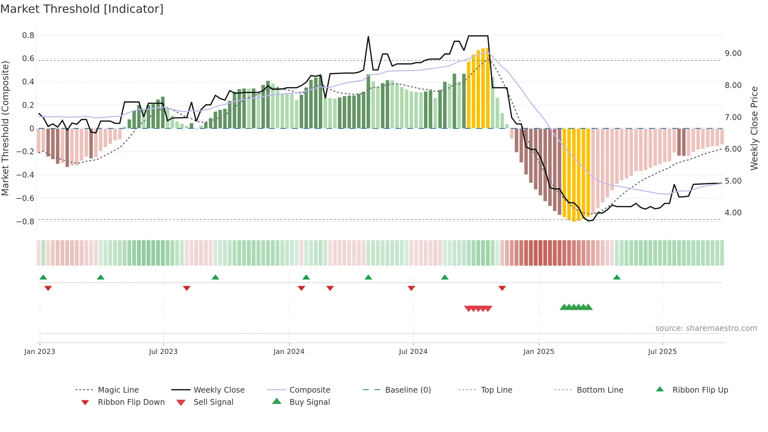Click the red triangle icon beside Sell Signal
768x432 pixels.
pos(181,403)
